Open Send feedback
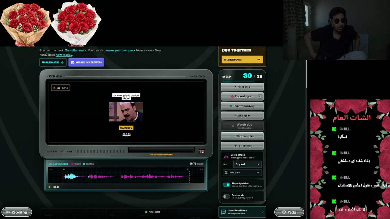The width and height of the screenshot is (390, 219). tap(242, 212)
